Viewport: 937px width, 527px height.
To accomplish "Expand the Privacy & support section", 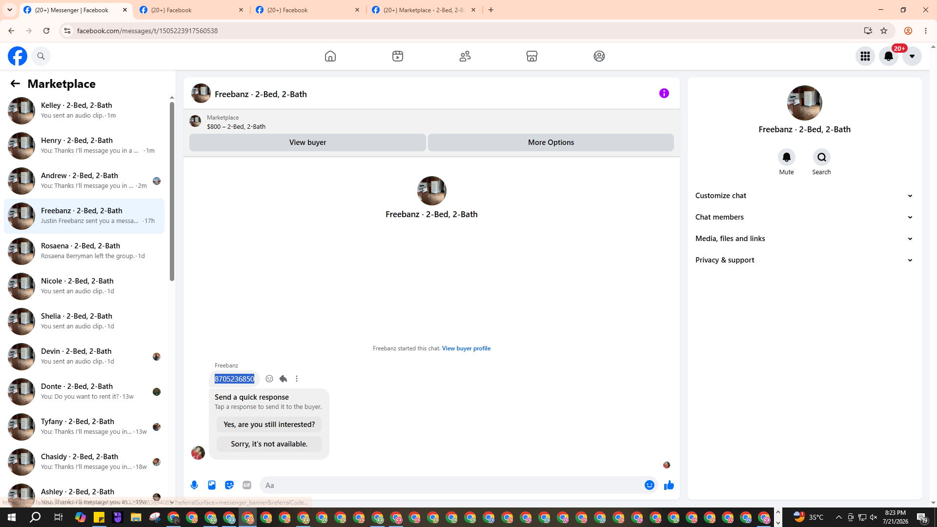I will point(804,260).
